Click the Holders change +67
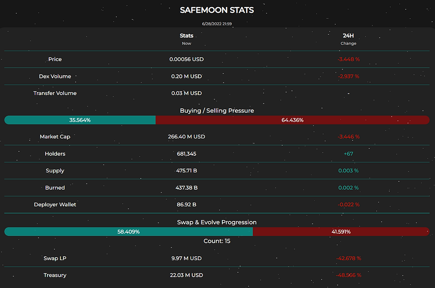435x288 pixels. point(348,154)
